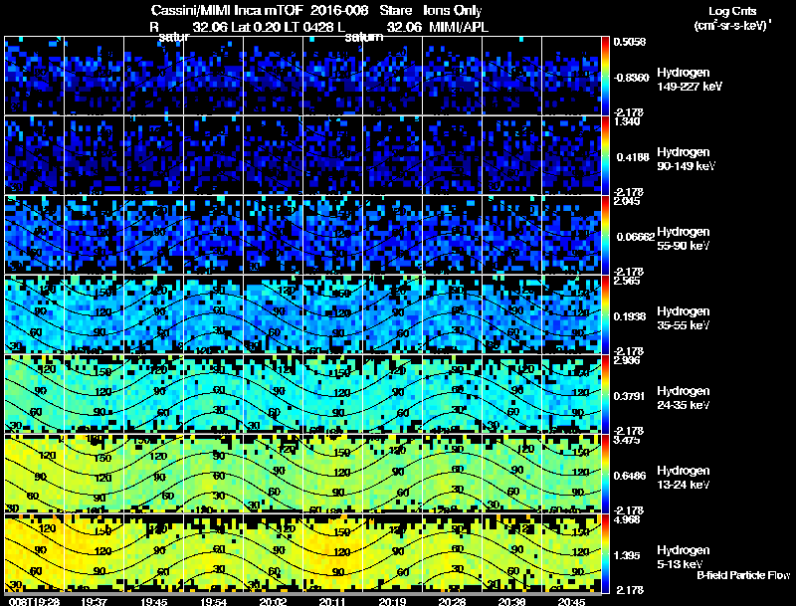Click the Hydrogen 35-55 keV label
796x606 pixels.
tap(684, 318)
